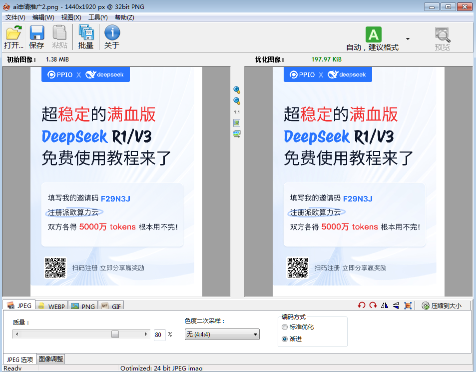Select the 渐进 progressive encoding radio button
Screen dimensions: 476x372
click(285, 338)
